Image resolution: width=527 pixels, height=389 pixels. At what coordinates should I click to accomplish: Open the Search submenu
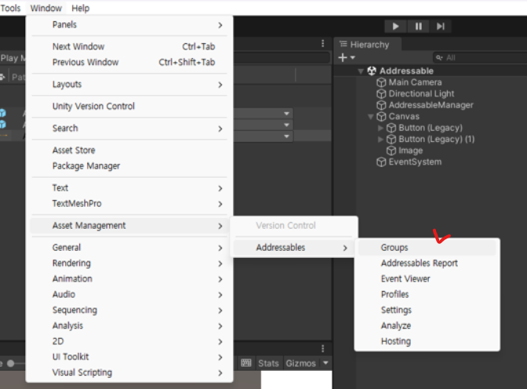pos(129,129)
